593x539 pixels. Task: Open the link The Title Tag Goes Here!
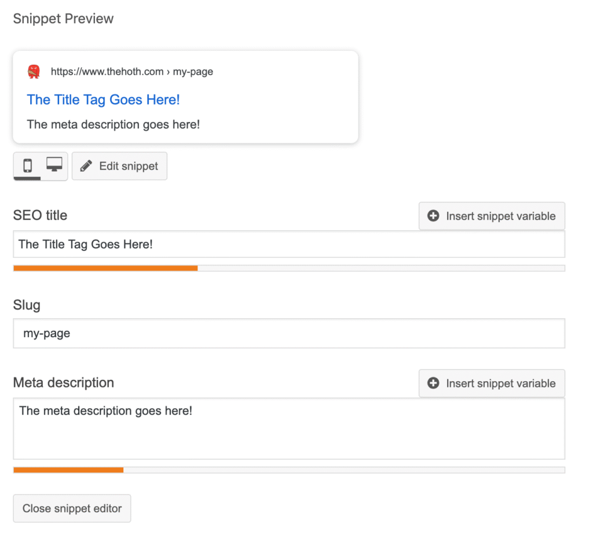103,99
